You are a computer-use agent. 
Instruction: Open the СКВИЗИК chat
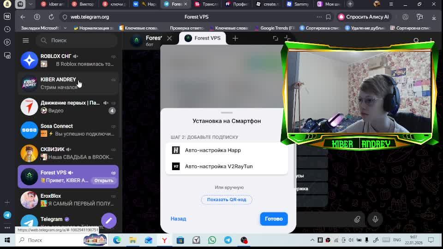pos(68,153)
